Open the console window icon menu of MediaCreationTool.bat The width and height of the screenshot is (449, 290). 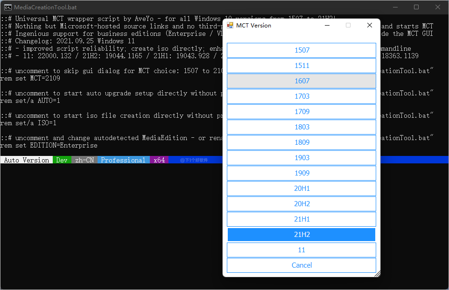[8, 7]
